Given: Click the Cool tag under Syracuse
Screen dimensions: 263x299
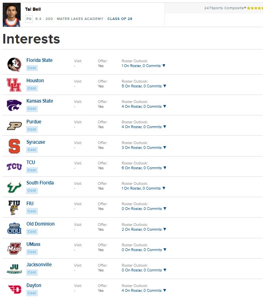Looking at the screenshot, I should pyautogui.click(x=32, y=150).
